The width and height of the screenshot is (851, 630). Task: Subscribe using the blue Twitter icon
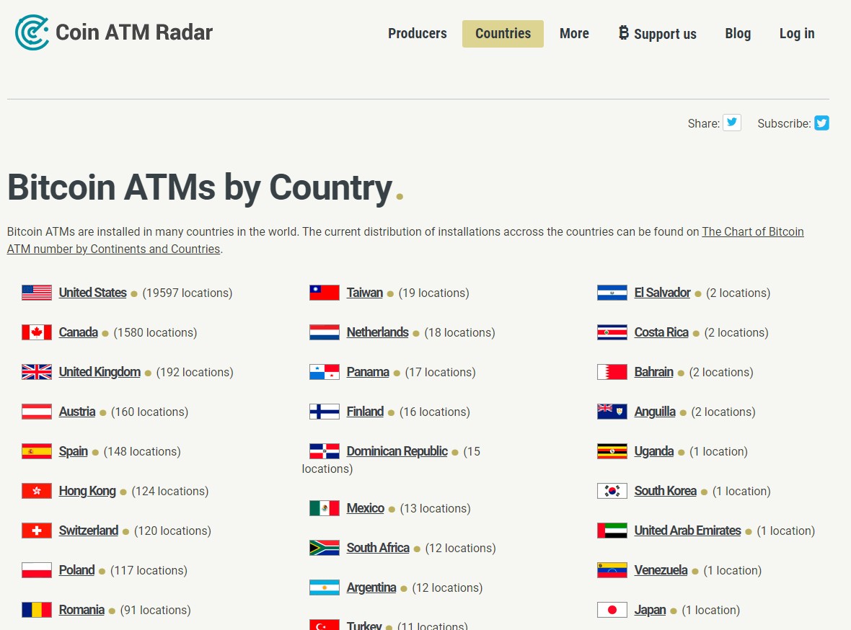(x=821, y=123)
